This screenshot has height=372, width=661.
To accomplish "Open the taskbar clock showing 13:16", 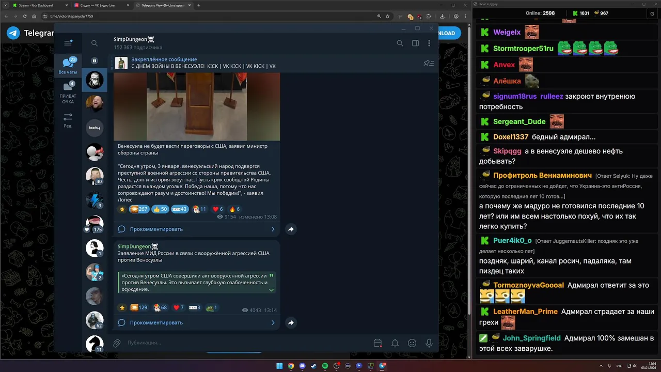I will [x=649, y=366].
